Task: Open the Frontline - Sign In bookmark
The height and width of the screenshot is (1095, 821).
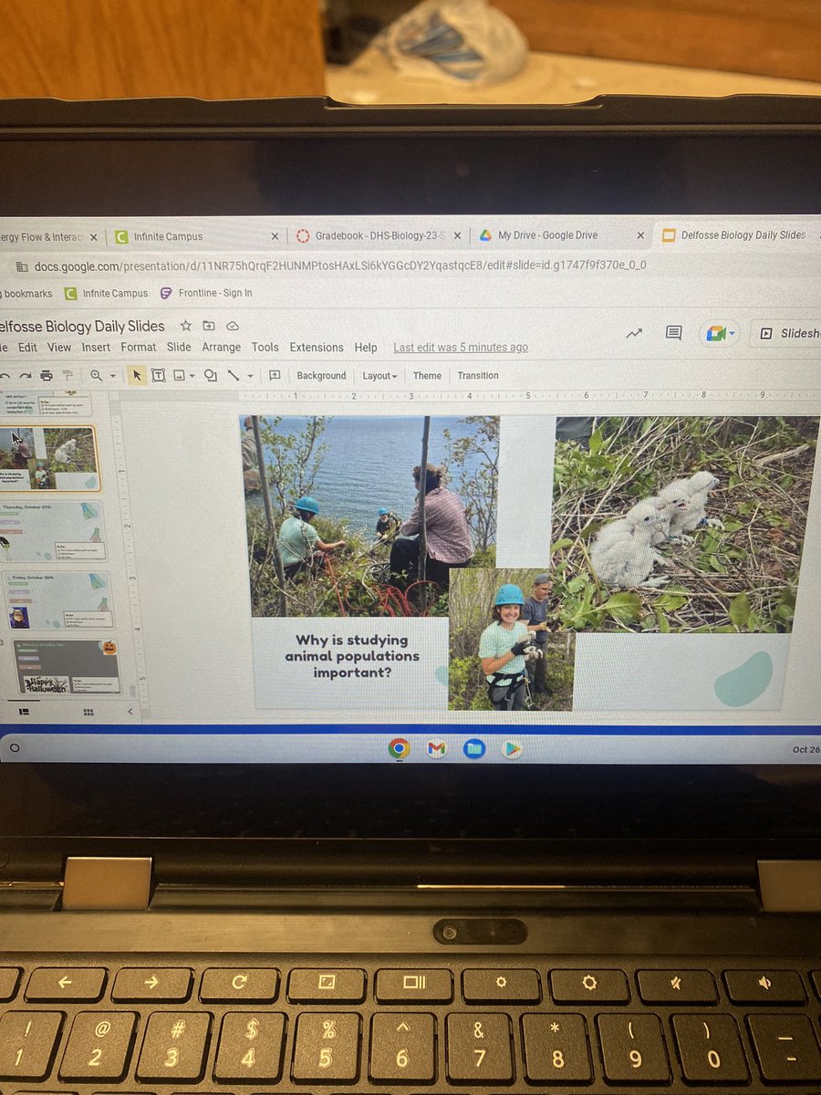Action: pos(206,293)
